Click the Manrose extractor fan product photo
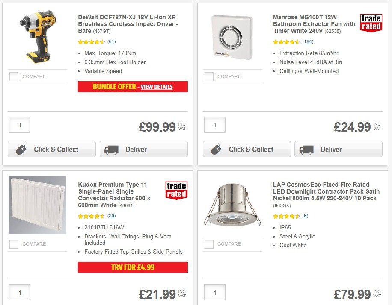392x305 pixels. coord(232,37)
